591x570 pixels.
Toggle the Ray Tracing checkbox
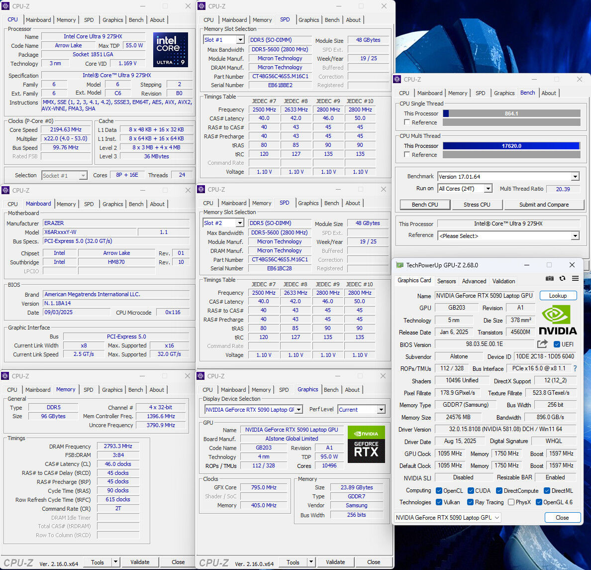pyautogui.click(x=470, y=502)
